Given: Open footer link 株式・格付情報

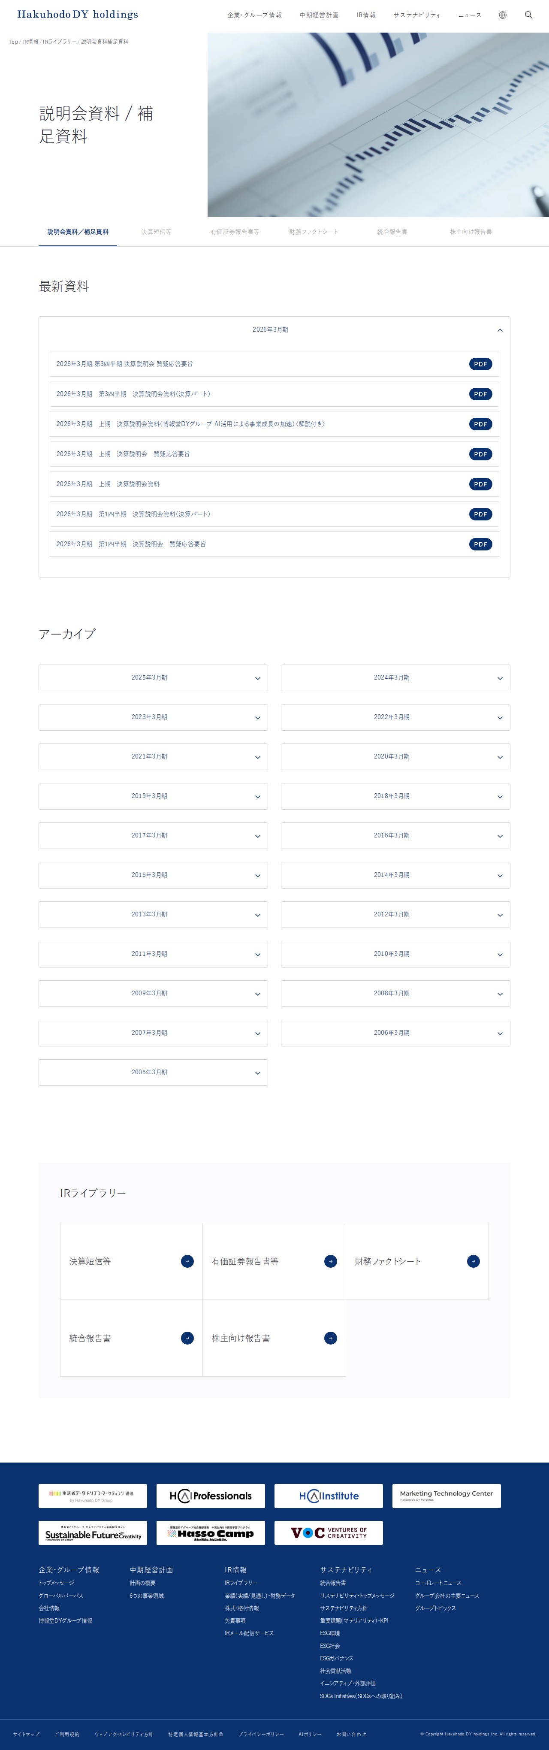Looking at the screenshot, I should (242, 1609).
